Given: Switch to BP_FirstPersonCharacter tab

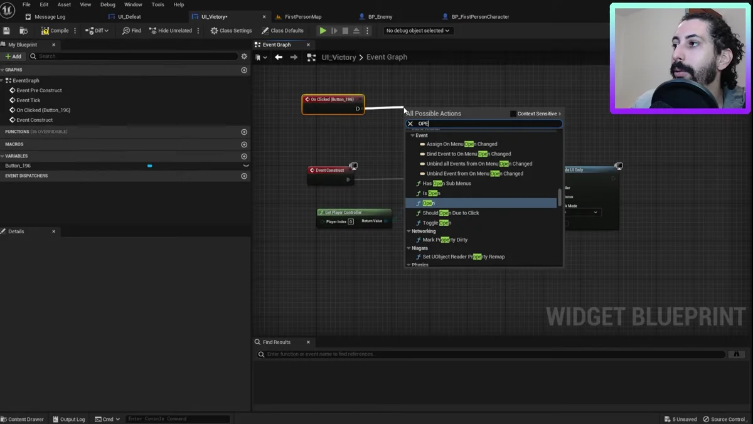Looking at the screenshot, I should point(480,17).
